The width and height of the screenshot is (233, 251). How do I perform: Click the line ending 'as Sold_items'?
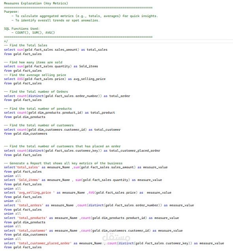[x=51, y=66]
